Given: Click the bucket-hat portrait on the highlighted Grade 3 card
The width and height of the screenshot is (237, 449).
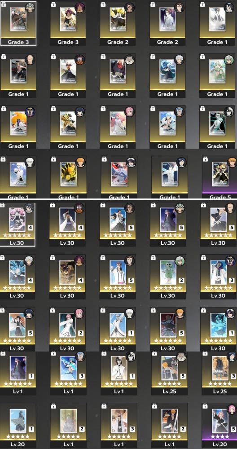Looking at the screenshot, I should (31, 8).
